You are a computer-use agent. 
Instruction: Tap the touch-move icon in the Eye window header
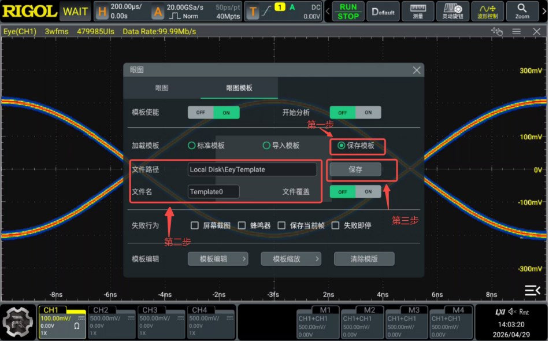pos(497,32)
